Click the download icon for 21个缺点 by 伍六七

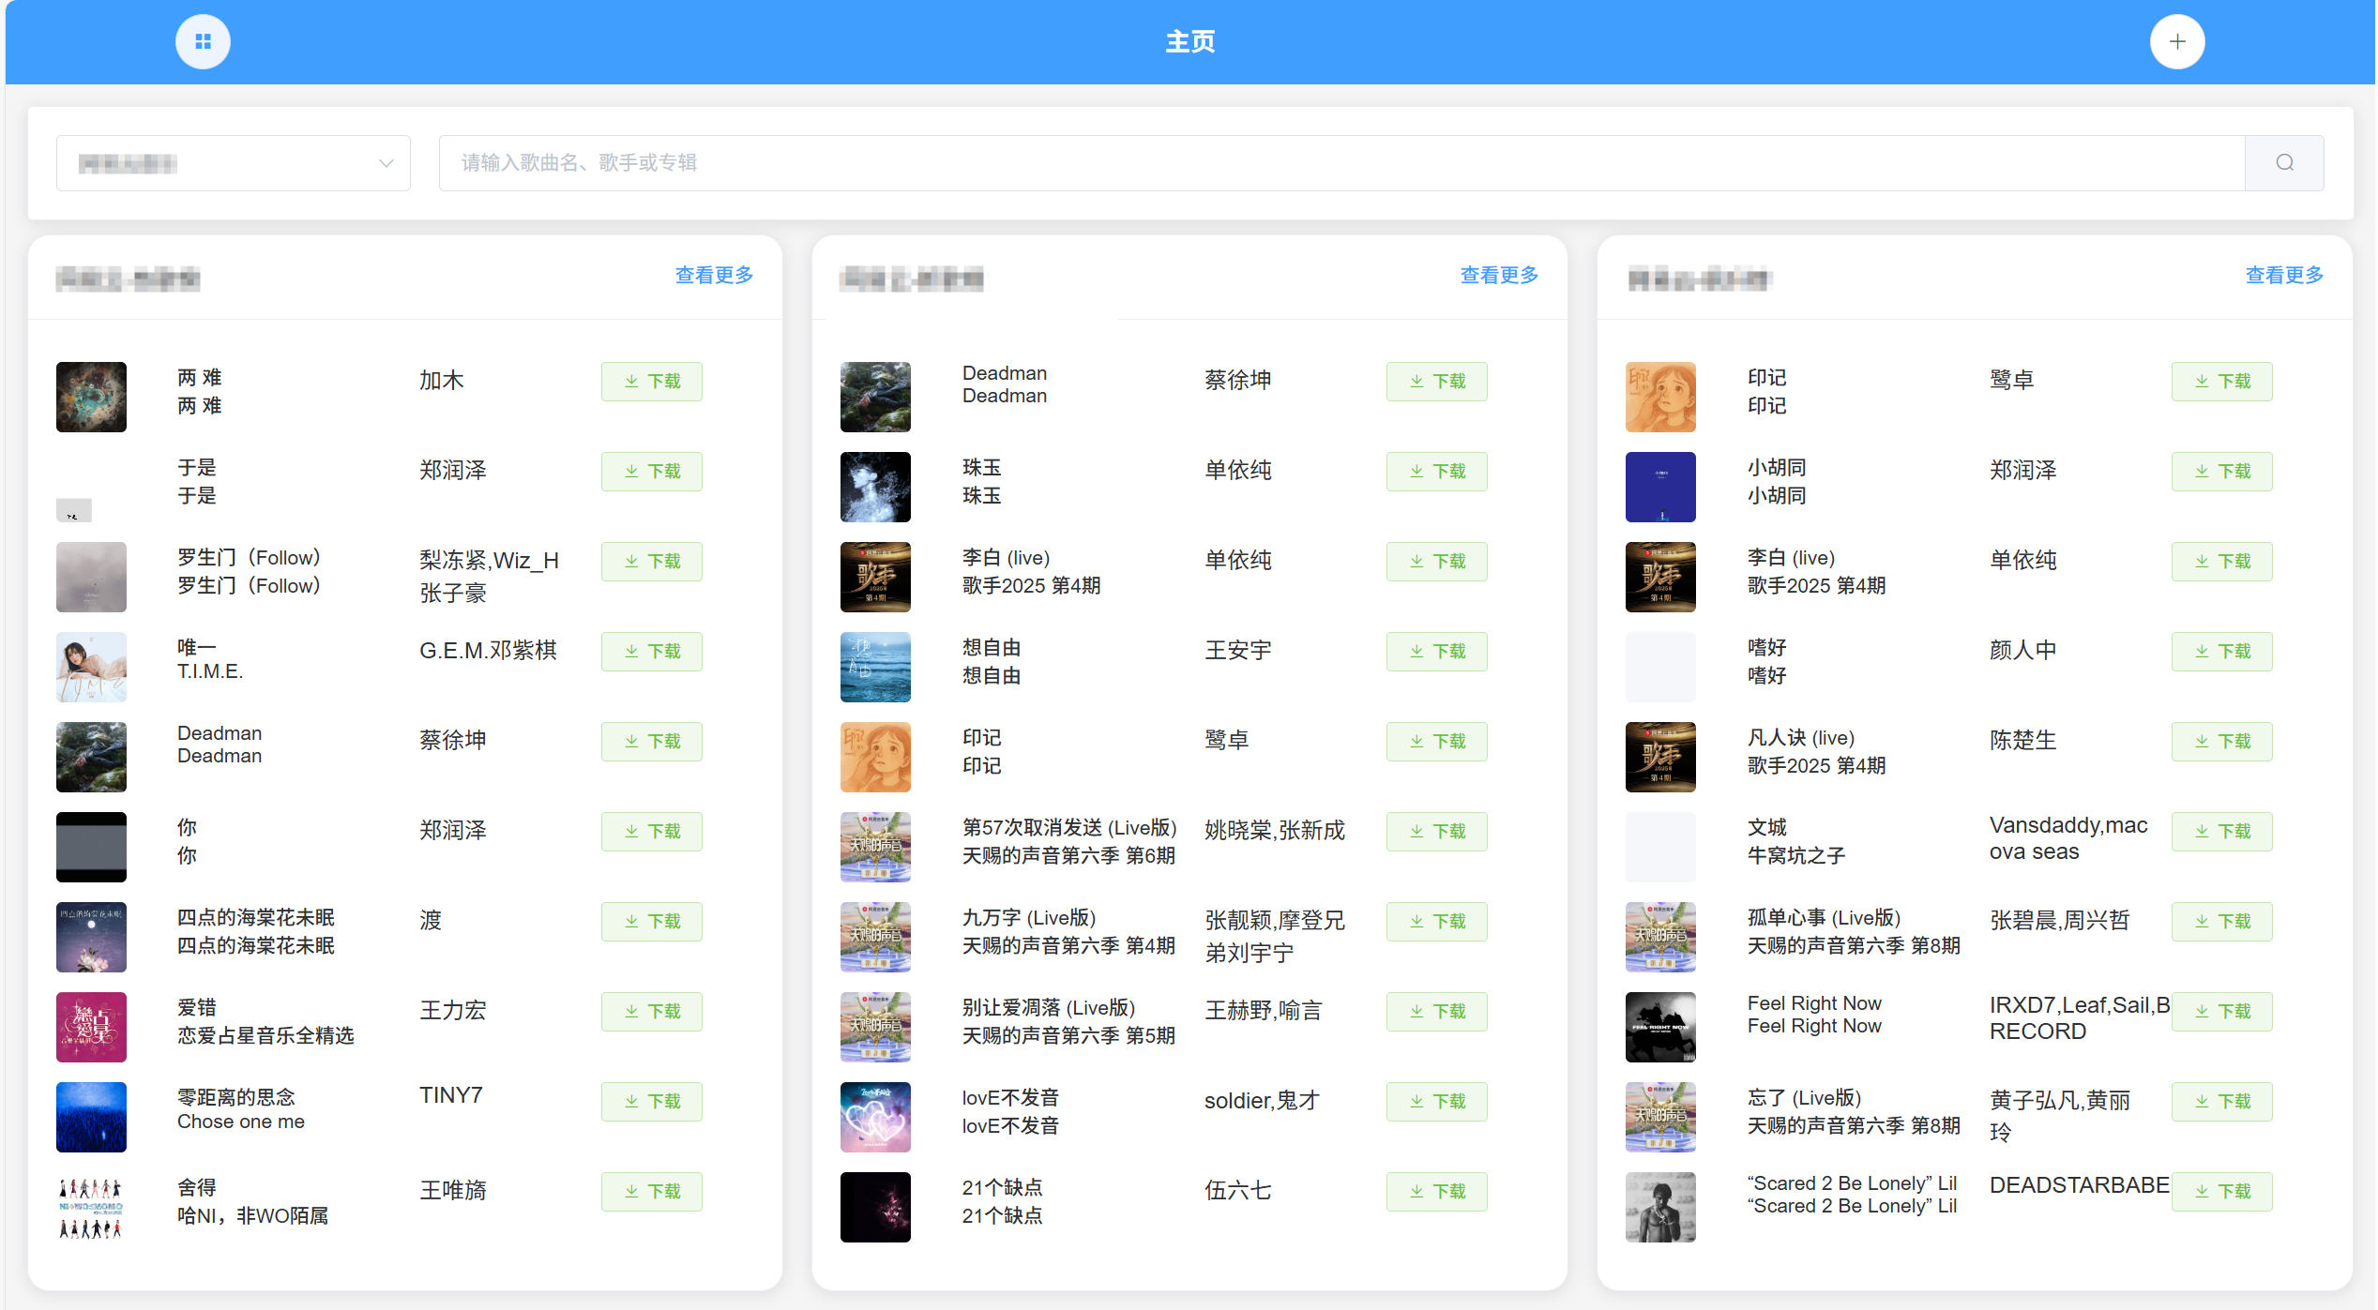[1436, 1191]
